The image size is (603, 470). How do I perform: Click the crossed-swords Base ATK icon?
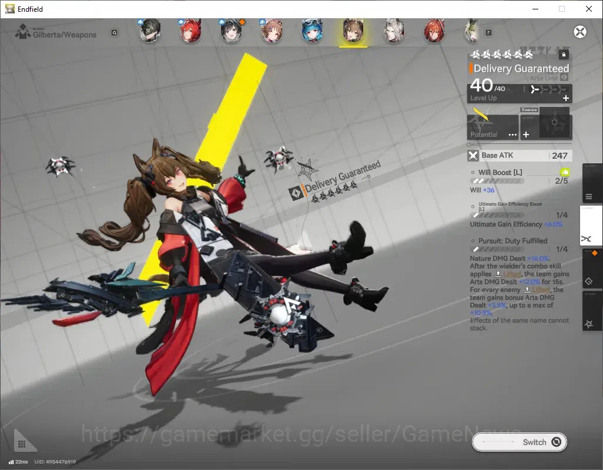click(x=473, y=156)
